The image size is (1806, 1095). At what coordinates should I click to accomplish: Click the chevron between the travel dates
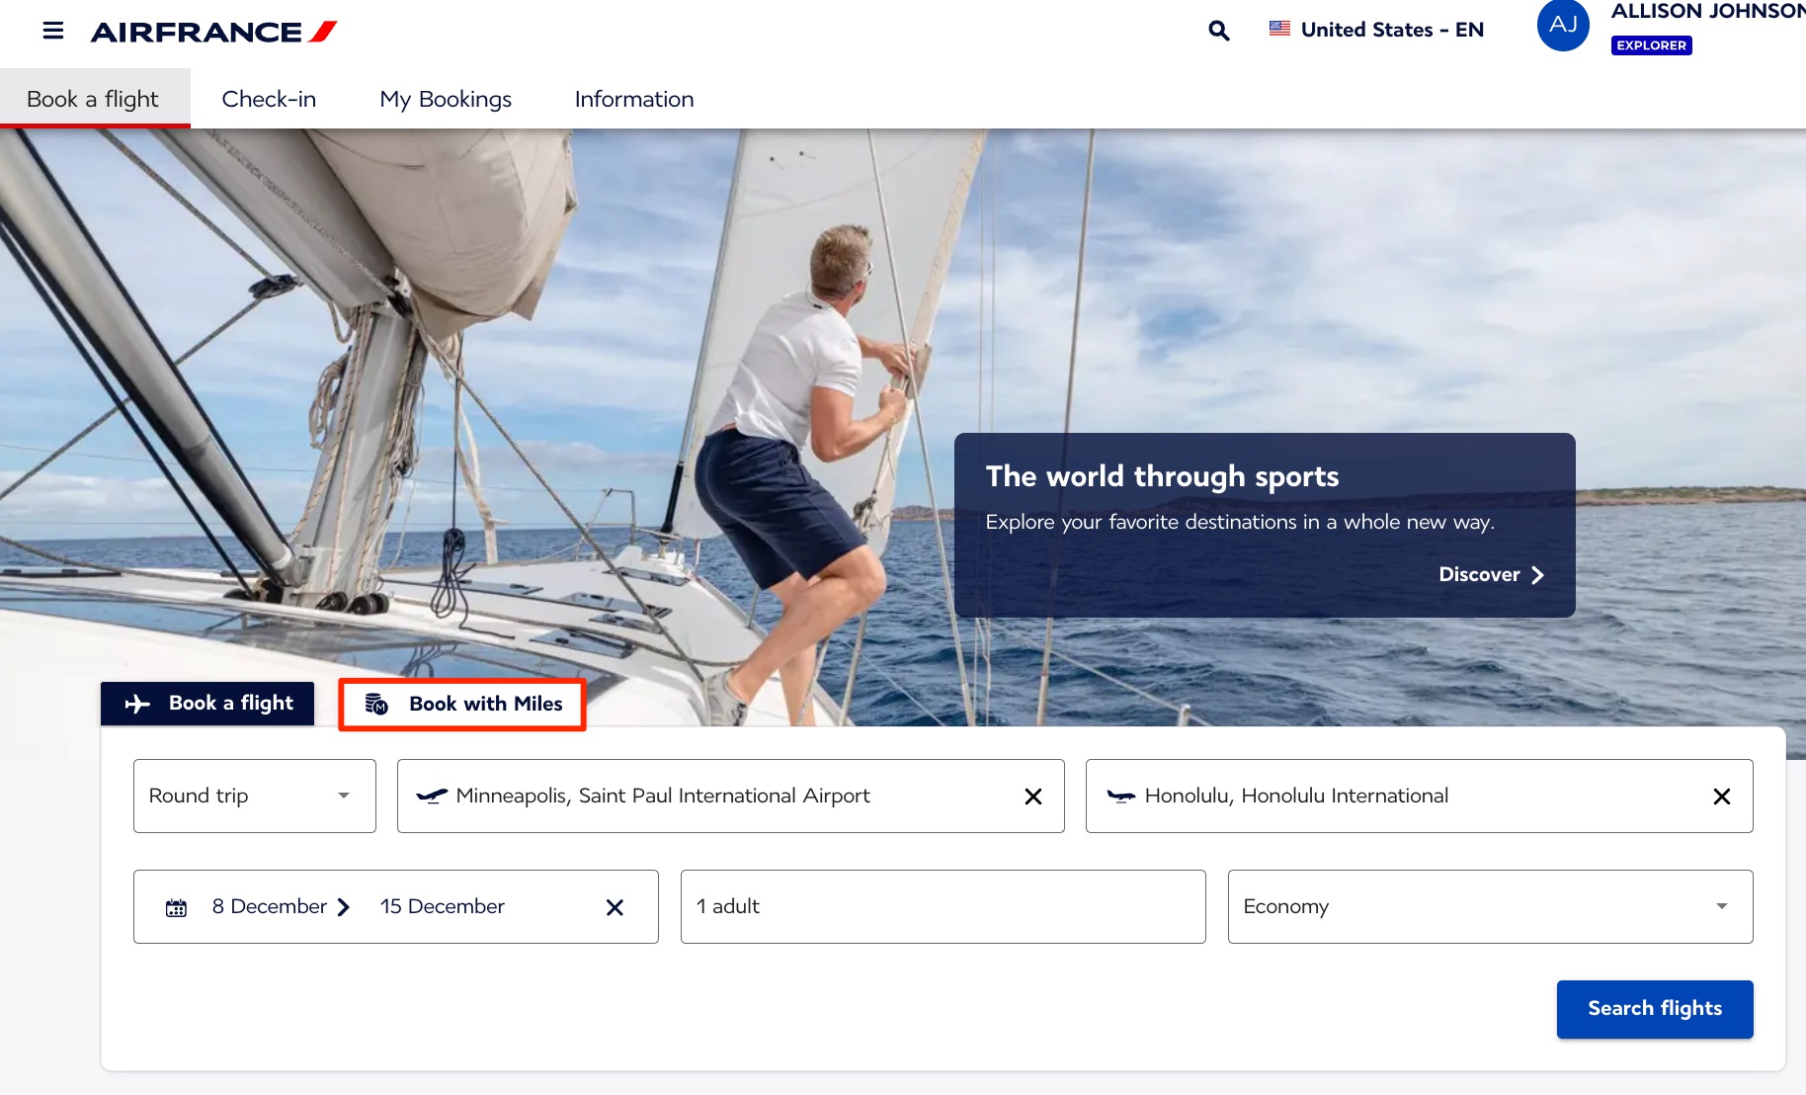344,906
